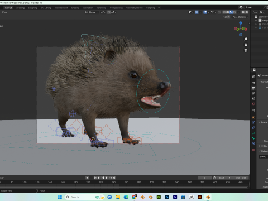
Task: Play the animation in reverse
Action: tap(103, 178)
